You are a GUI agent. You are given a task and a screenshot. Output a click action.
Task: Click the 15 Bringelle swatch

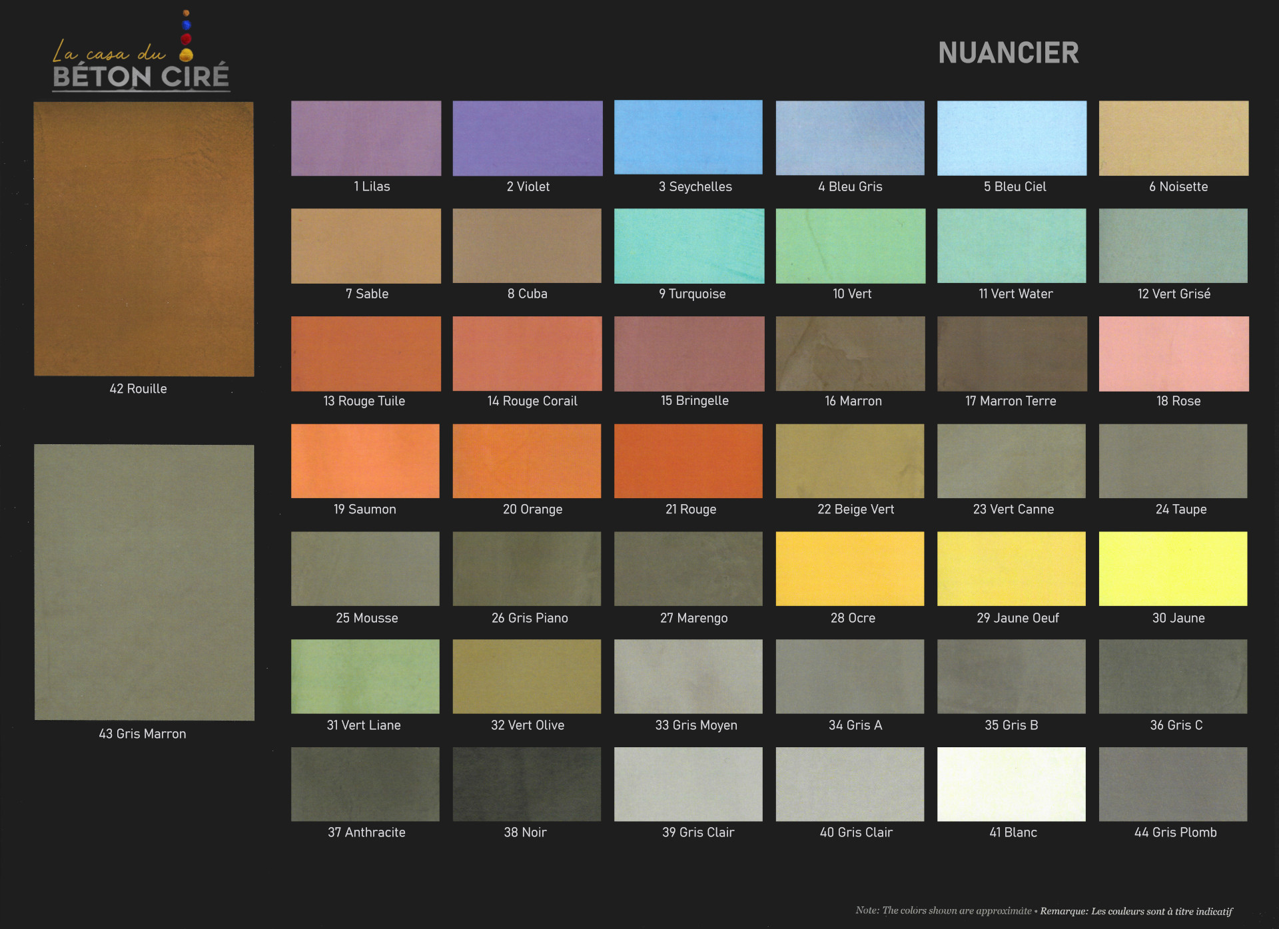[x=689, y=354]
